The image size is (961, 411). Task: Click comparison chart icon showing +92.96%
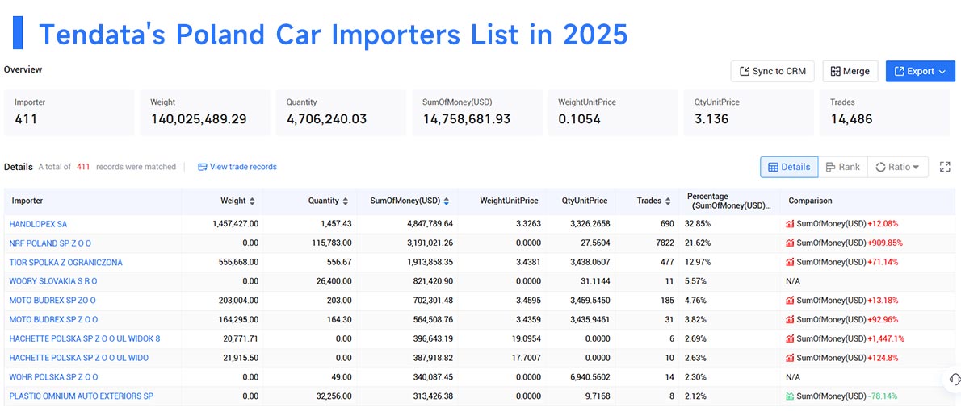coord(790,319)
